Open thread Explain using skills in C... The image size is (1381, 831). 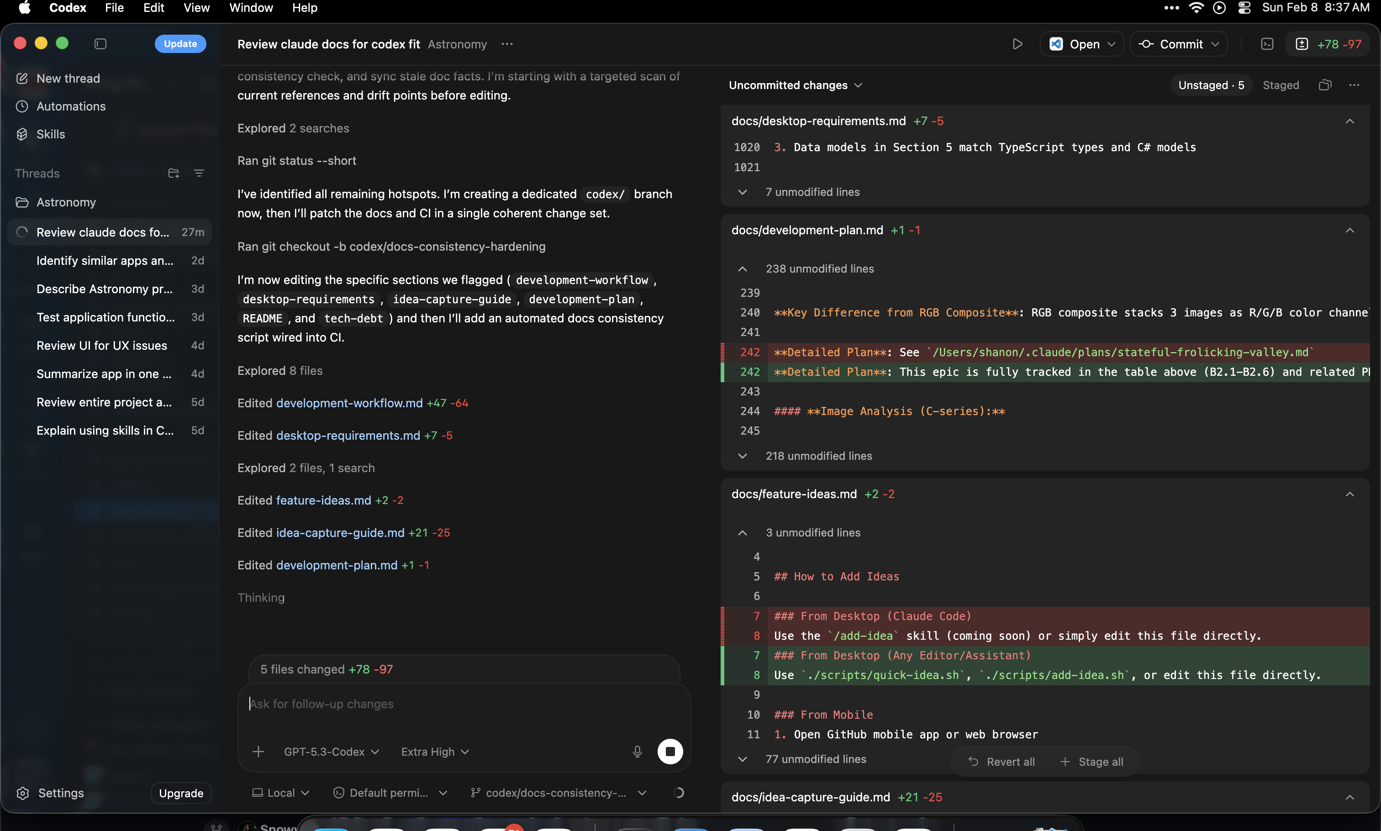(x=110, y=430)
